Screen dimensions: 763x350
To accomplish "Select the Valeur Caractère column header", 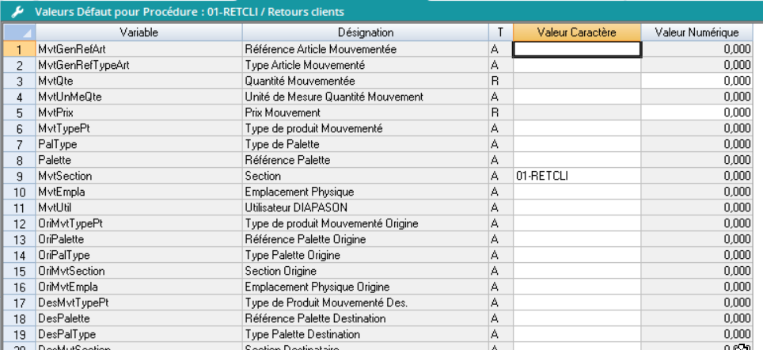I will click(576, 32).
